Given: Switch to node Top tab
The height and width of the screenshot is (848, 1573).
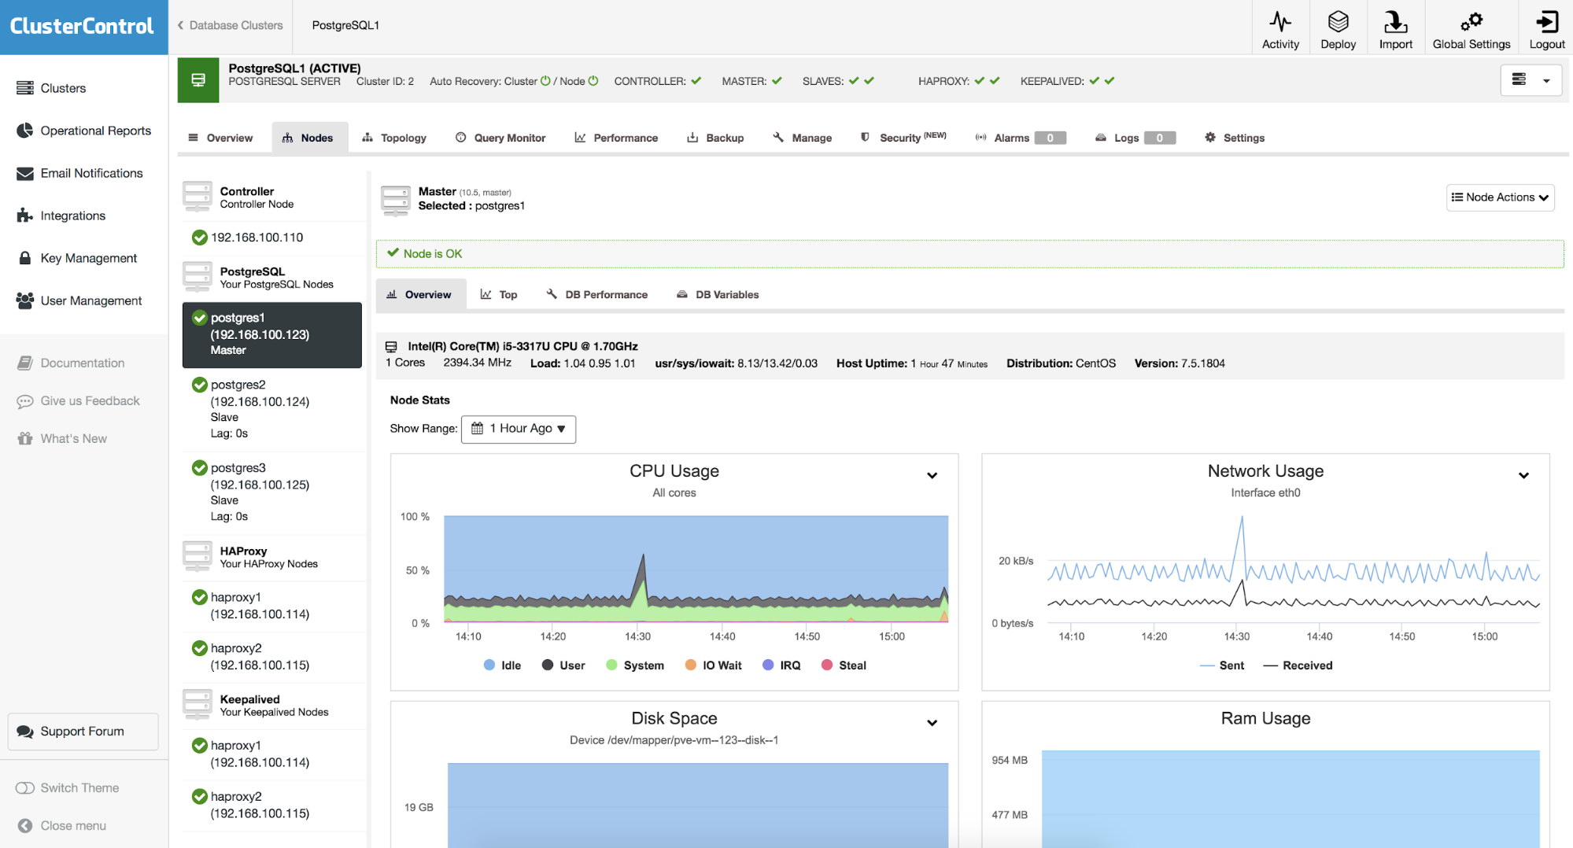Looking at the screenshot, I should point(499,294).
